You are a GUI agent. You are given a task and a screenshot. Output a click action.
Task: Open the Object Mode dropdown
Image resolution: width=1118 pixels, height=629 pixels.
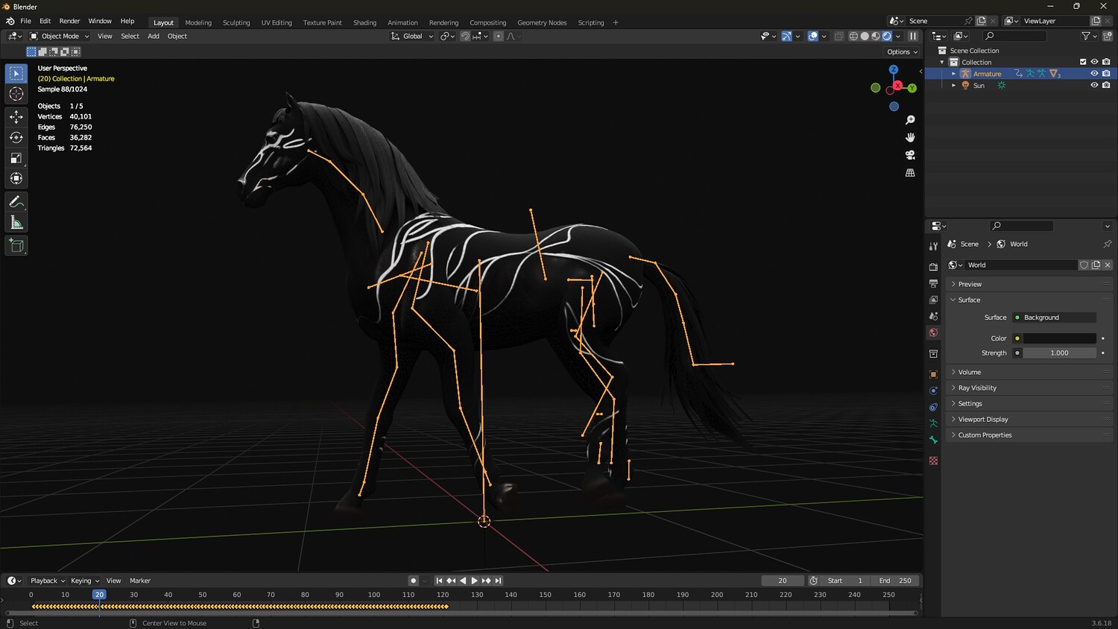60,36
